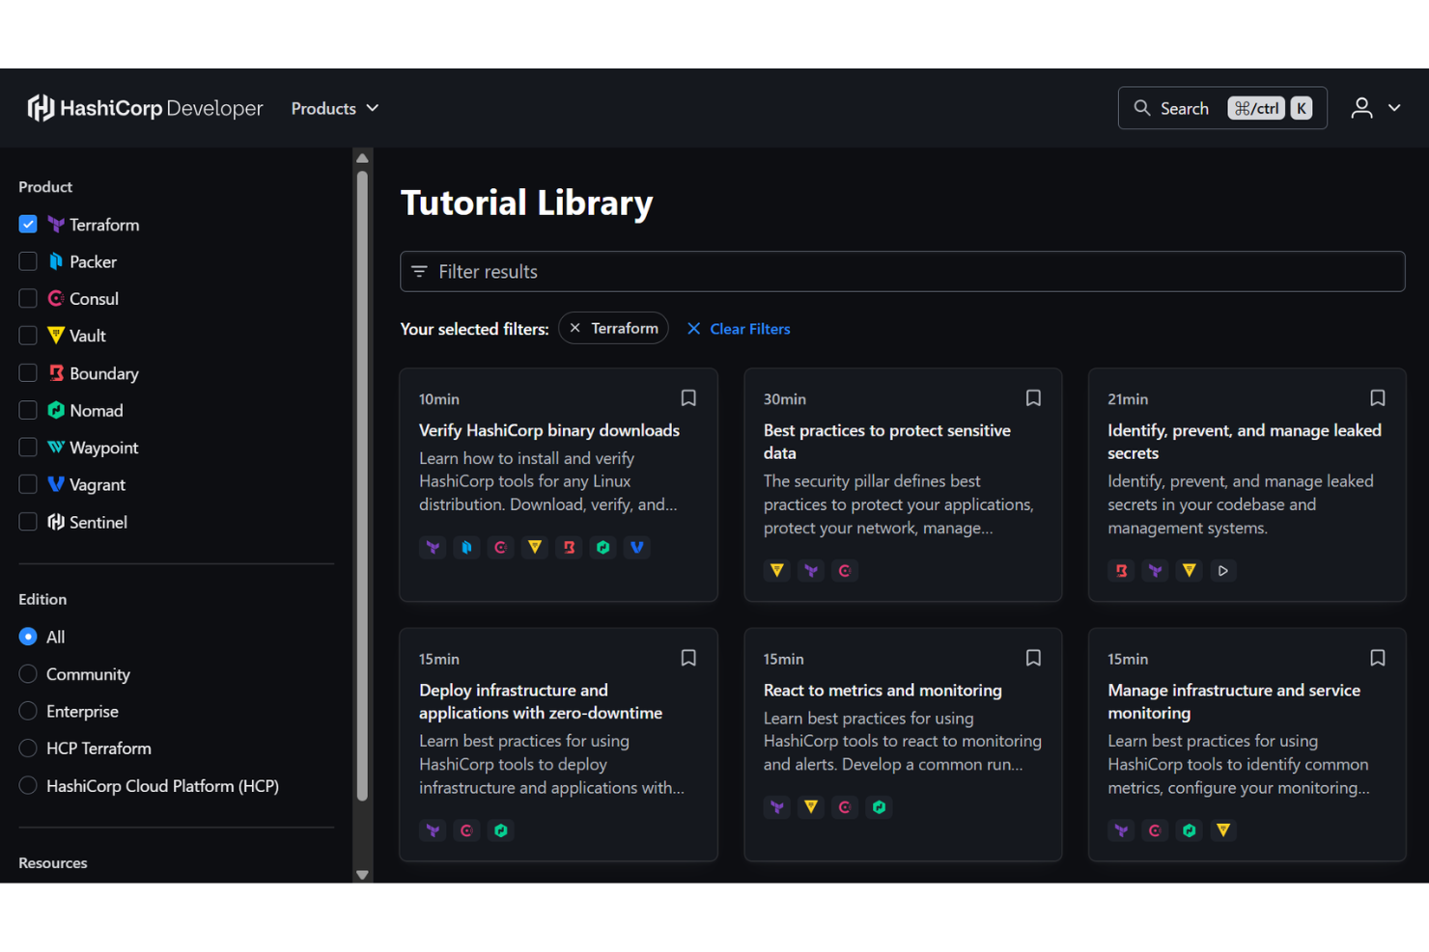Check the Vagrant product checkbox
The image size is (1429, 952).
28,484
